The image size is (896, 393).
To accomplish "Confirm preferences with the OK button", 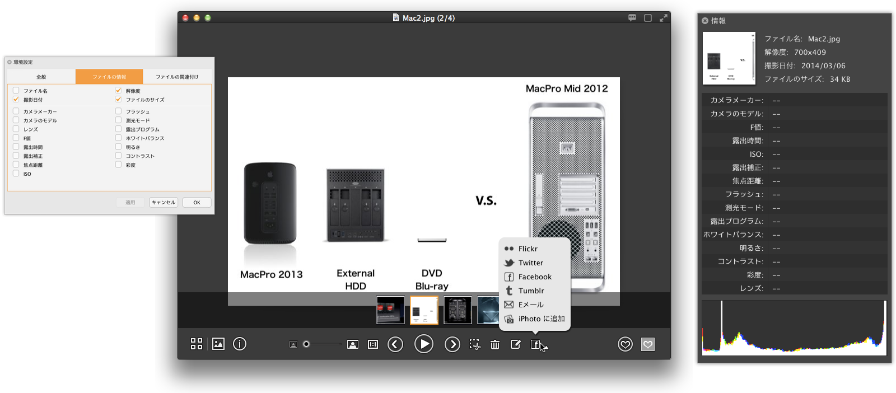I will point(197,203).
